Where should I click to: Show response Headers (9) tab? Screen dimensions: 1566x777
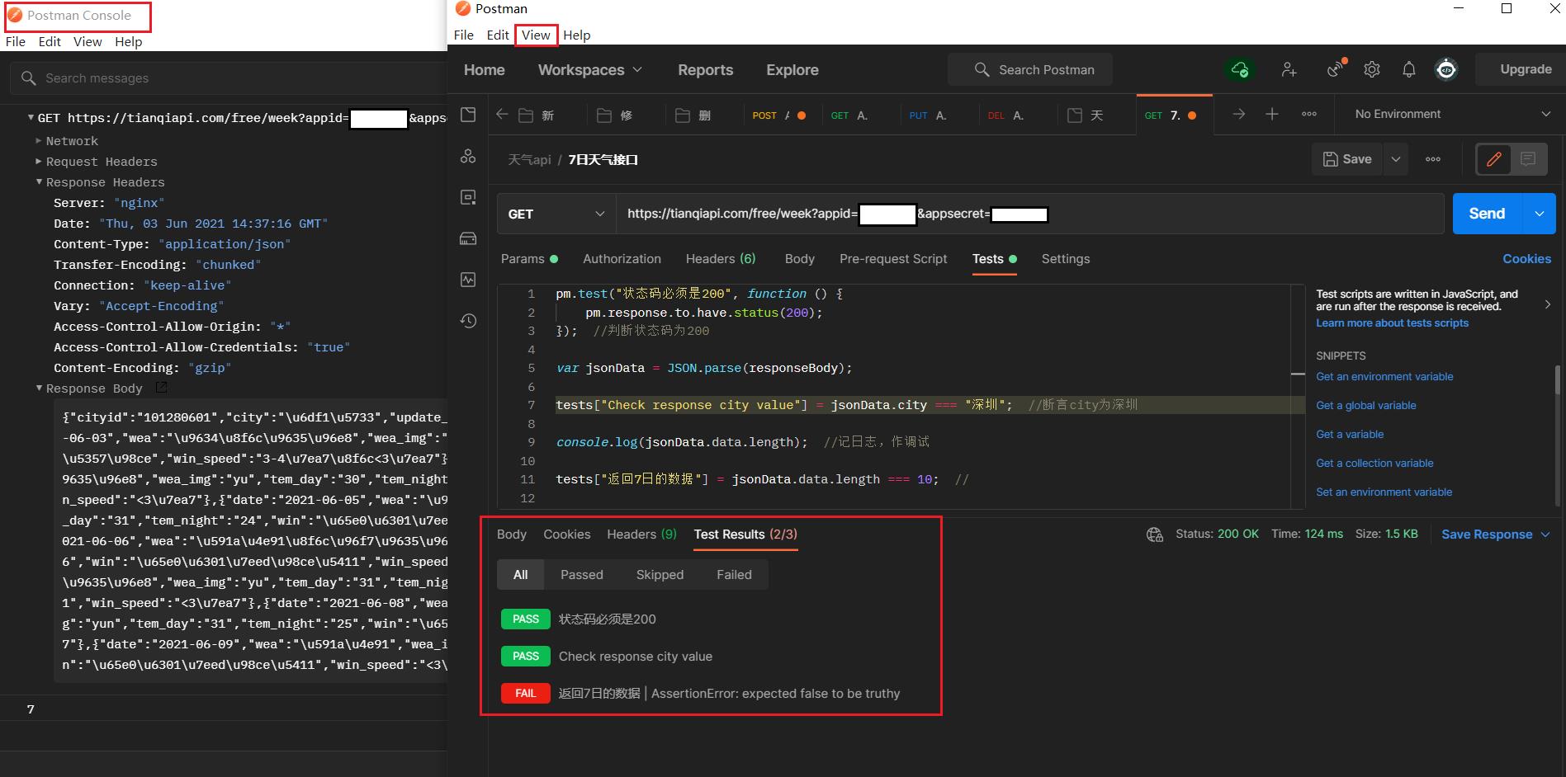coord(641,534)
